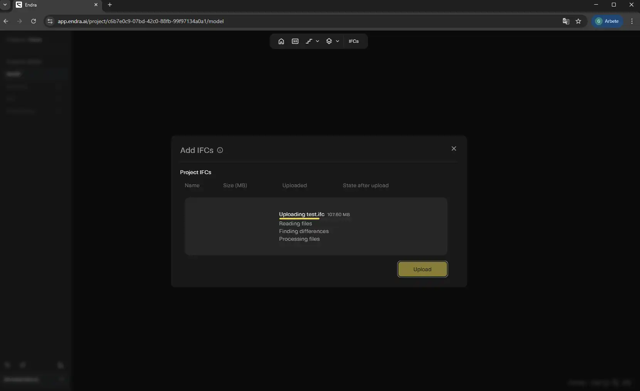
Task: Close the Add IFCs dialog
Action: [x=454, y=149]
